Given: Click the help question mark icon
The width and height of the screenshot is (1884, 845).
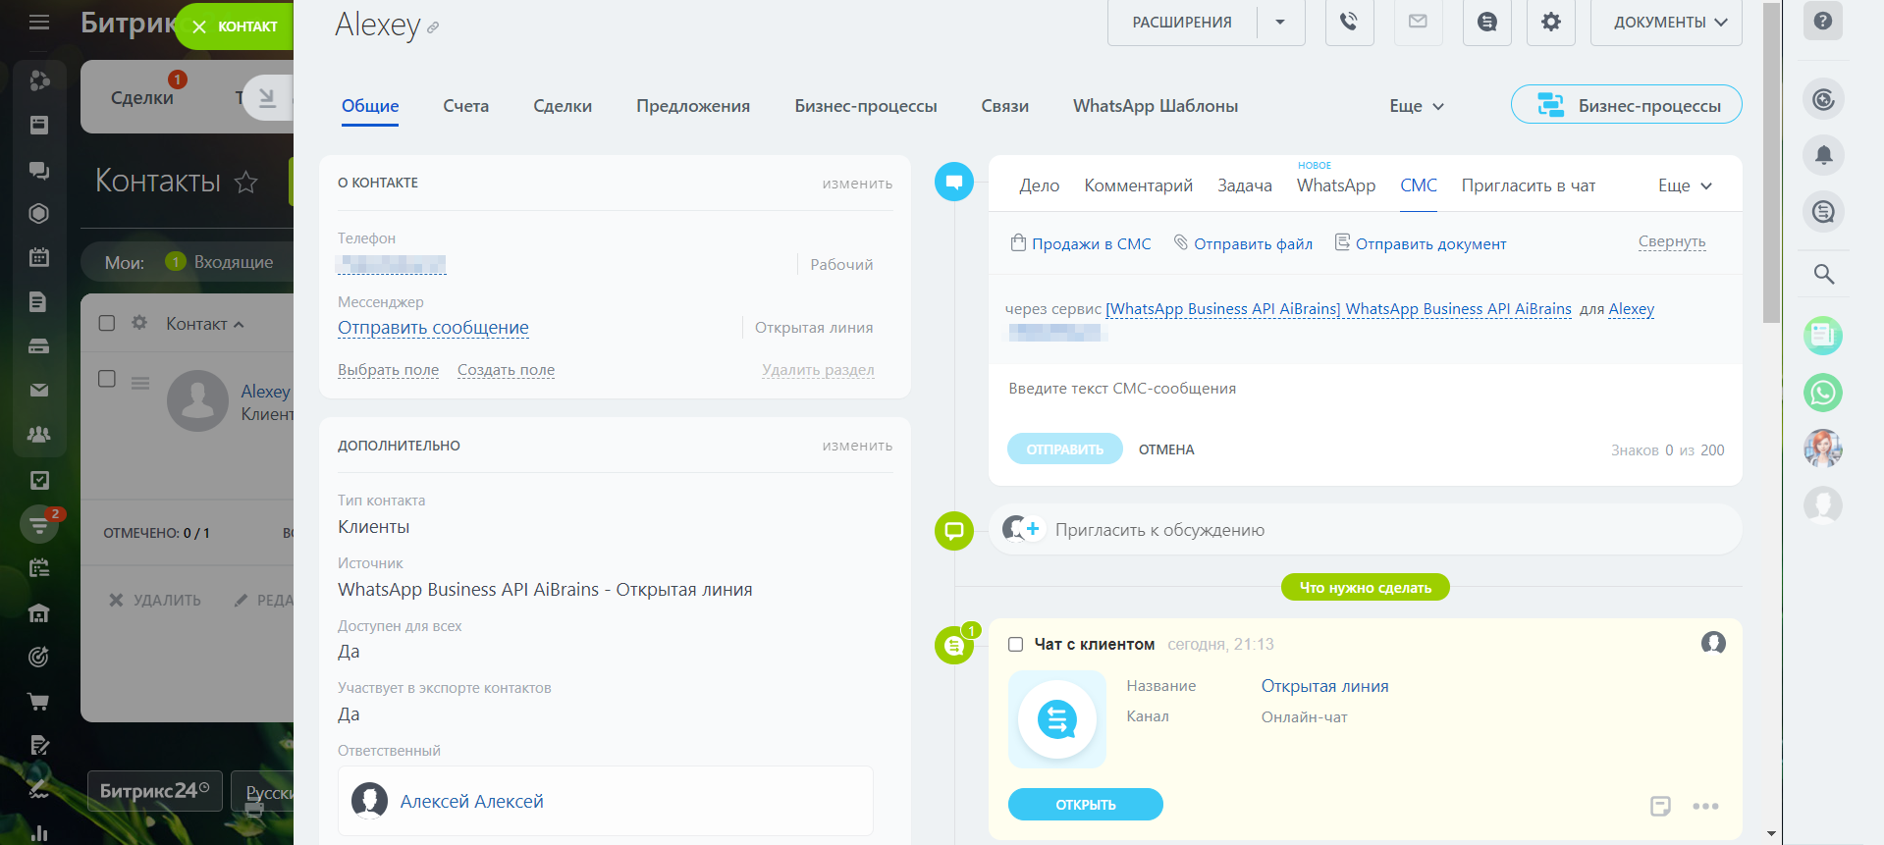Looking at the screenshot, I should 1822,21.
